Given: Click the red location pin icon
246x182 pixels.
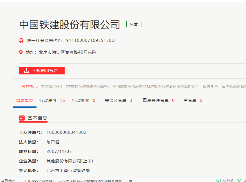Looking at the screenshot, I should pyautogui.click(x=21, y=52).
